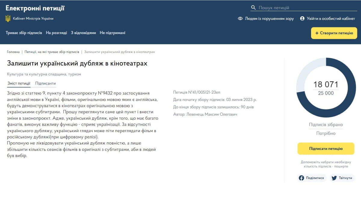
Task: Open breadcrumb Петиції, на які триває збір підписів
Action: [x=52, y=52]
